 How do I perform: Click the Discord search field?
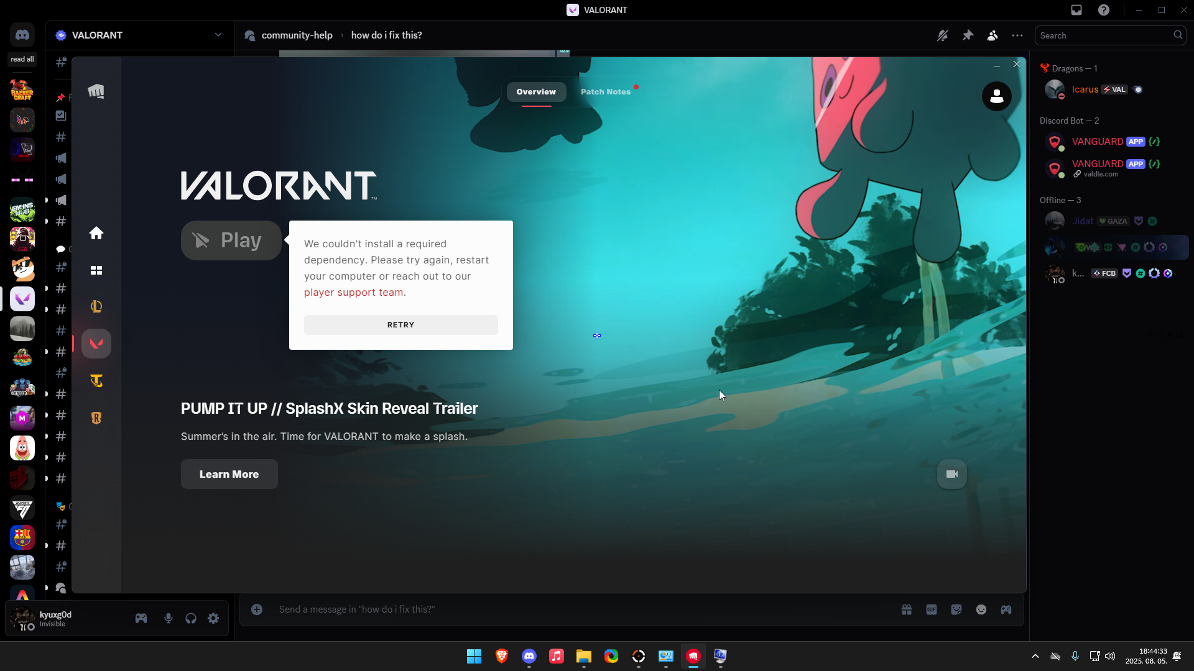1110,35
